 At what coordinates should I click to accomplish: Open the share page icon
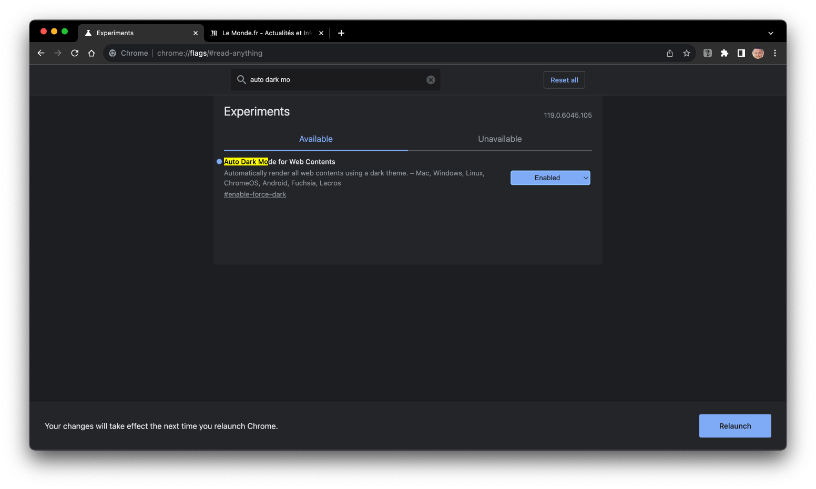point(669,53)
